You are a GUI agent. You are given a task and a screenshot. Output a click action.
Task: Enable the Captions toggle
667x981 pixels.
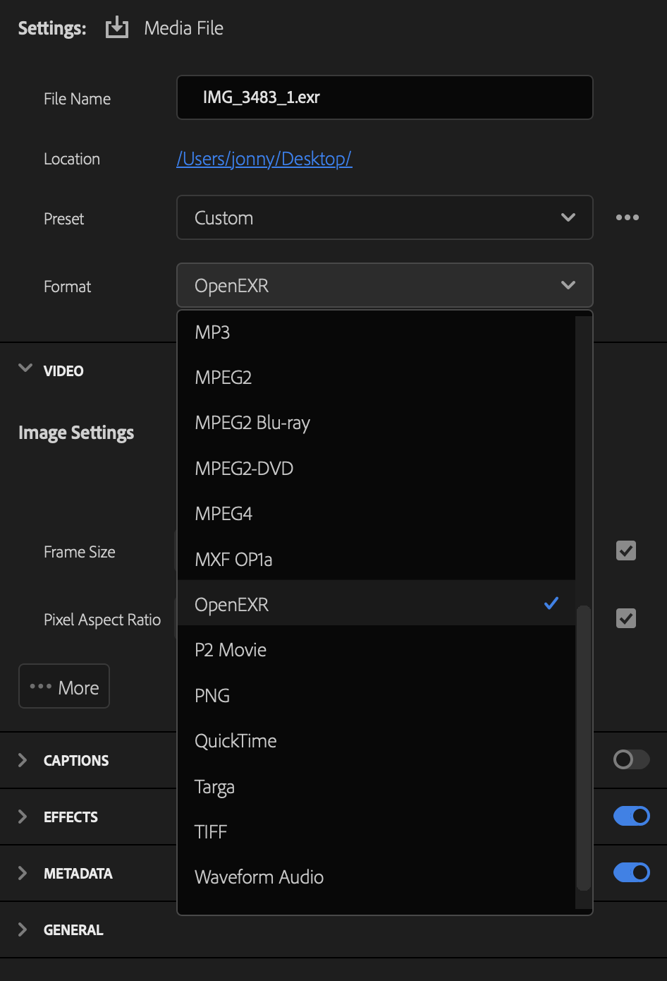[x=630, y=759]
